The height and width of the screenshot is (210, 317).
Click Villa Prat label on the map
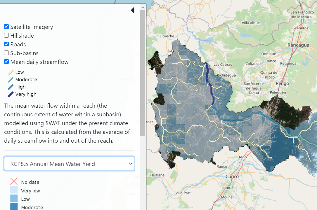[x=183, y=193]
